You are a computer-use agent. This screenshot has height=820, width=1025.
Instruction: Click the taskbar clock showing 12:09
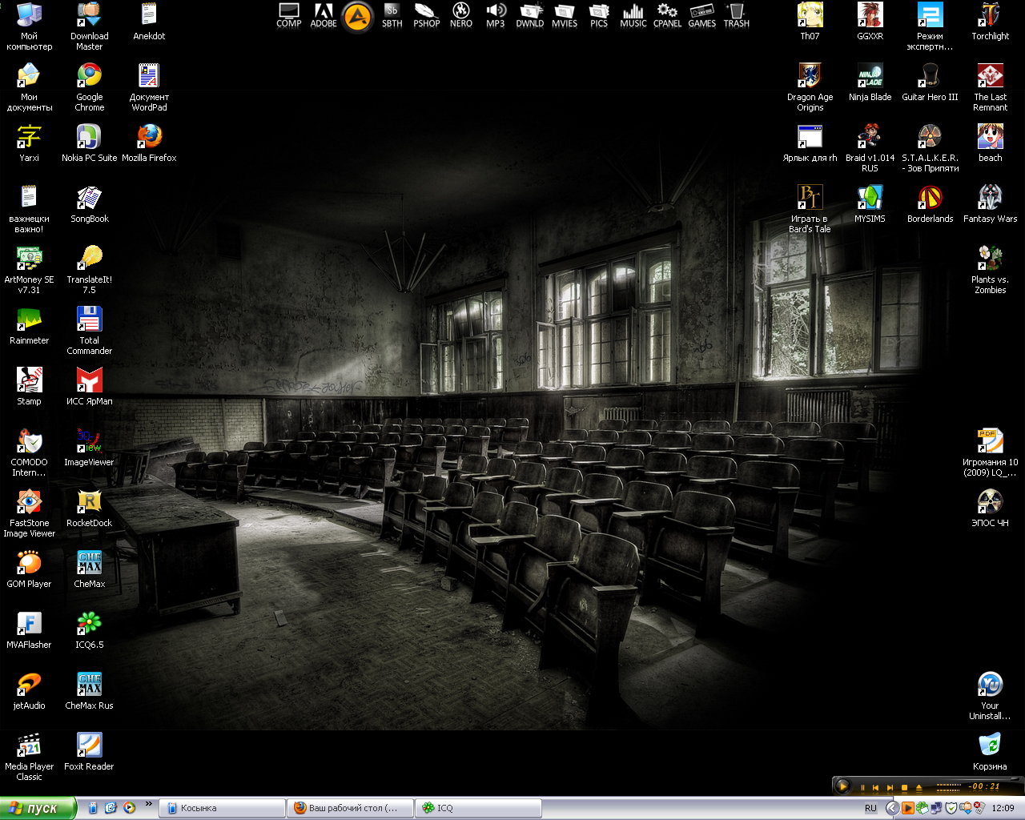coord(1003,809)
